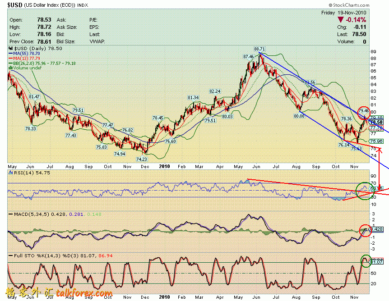Click the 88.71 peak price label
The image size is (389, 301).
(x=259, y=49)
